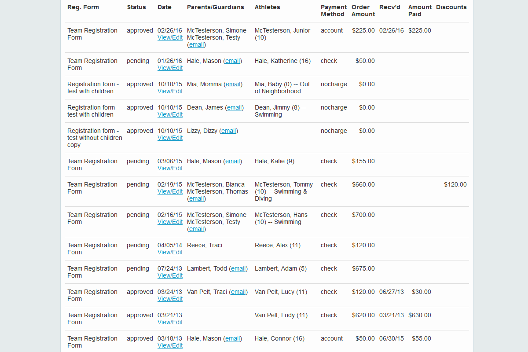The width and height of the screenshot is (528, 352).
Task: Click the email link for Van Pelt, Traci
Action: tap(238, 292)
